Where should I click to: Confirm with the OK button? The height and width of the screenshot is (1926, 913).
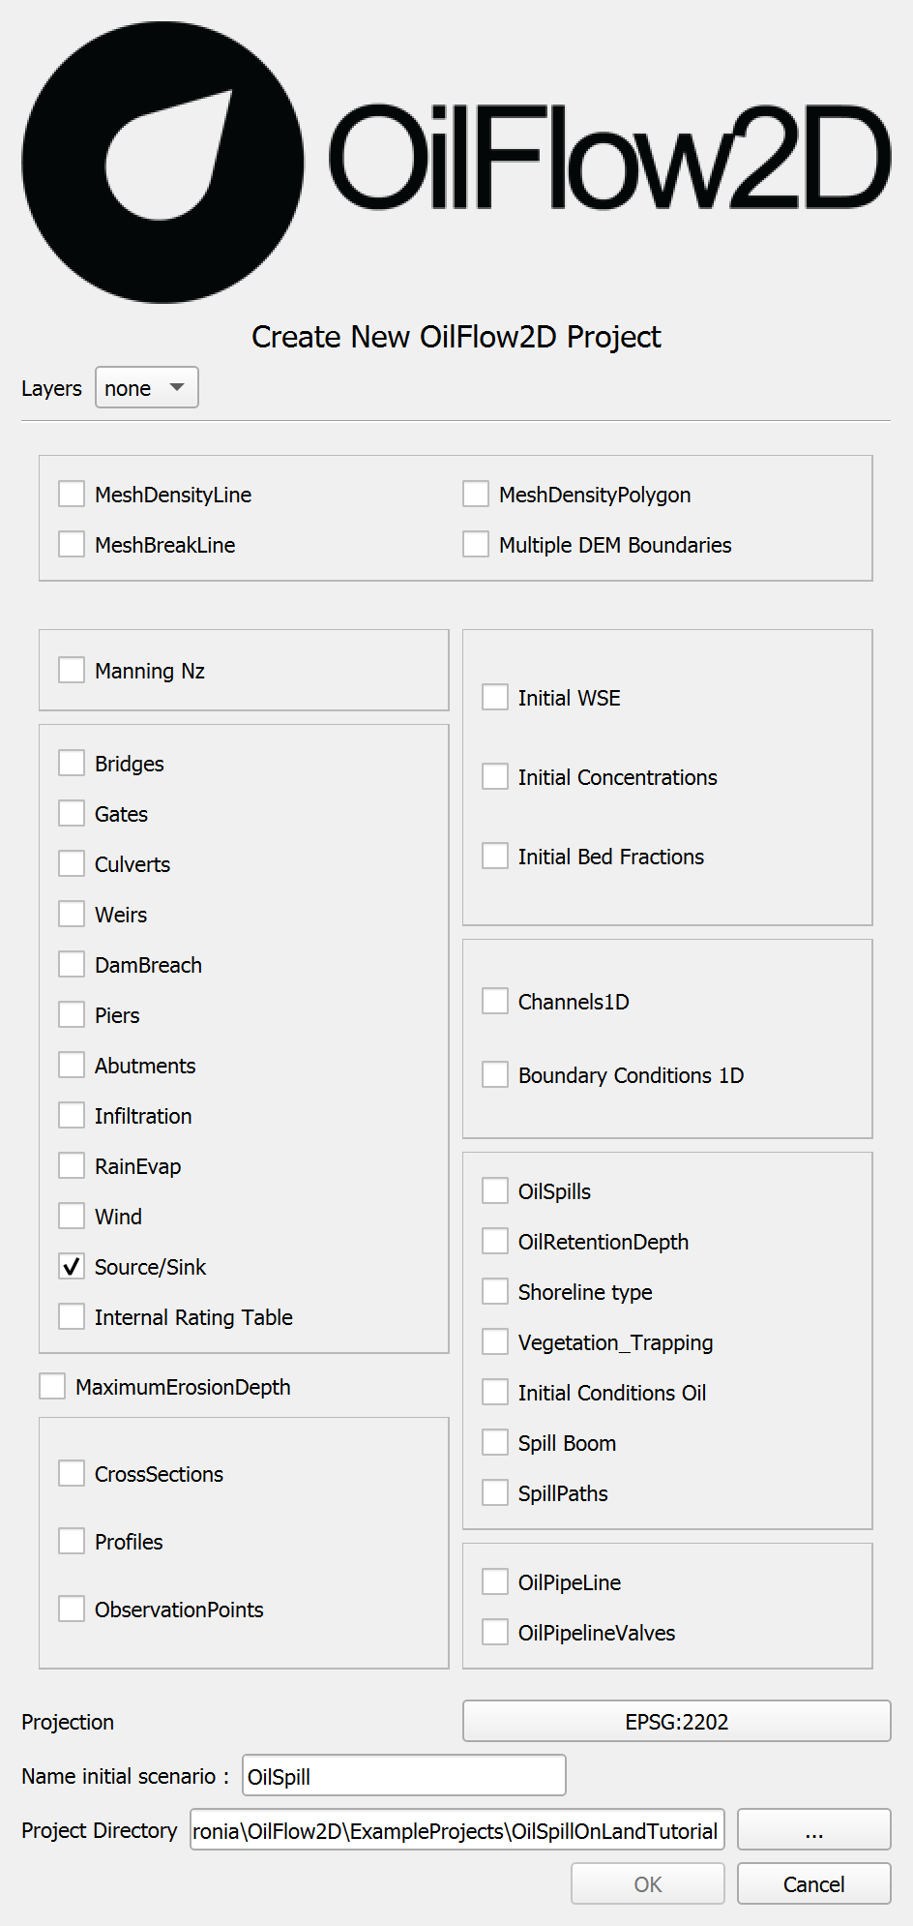648,1883
